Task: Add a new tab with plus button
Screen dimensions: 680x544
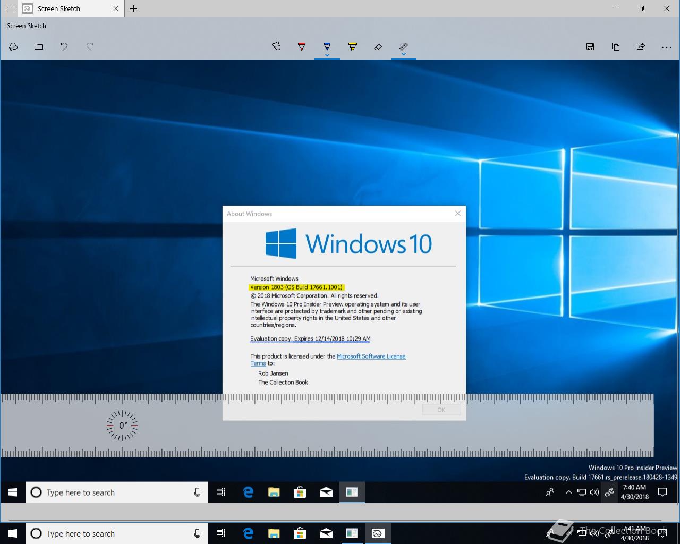Action: (x=134, y=8)
